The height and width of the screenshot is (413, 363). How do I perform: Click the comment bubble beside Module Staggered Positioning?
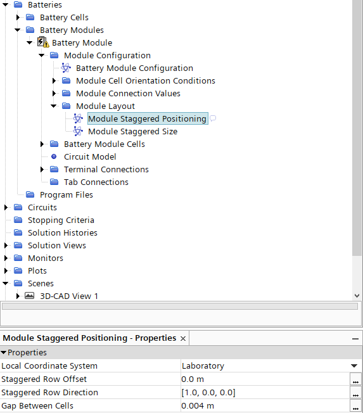coord(213,118)
